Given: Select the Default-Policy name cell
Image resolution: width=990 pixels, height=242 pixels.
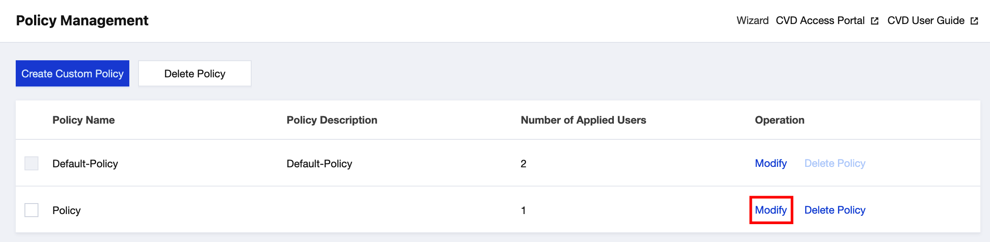Looking at the screenshot, I should (x=85, y=164).
